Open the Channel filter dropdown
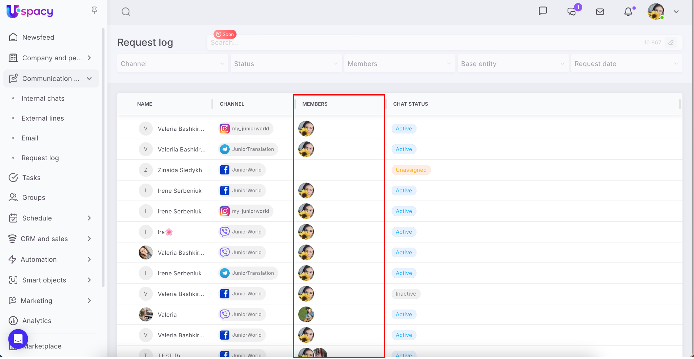The height and width of the screenshot is (359, 694). 172,64
